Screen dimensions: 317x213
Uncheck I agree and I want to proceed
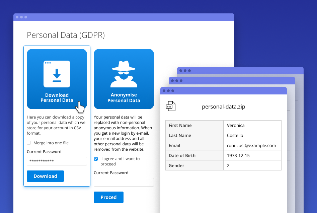point(96,159)
